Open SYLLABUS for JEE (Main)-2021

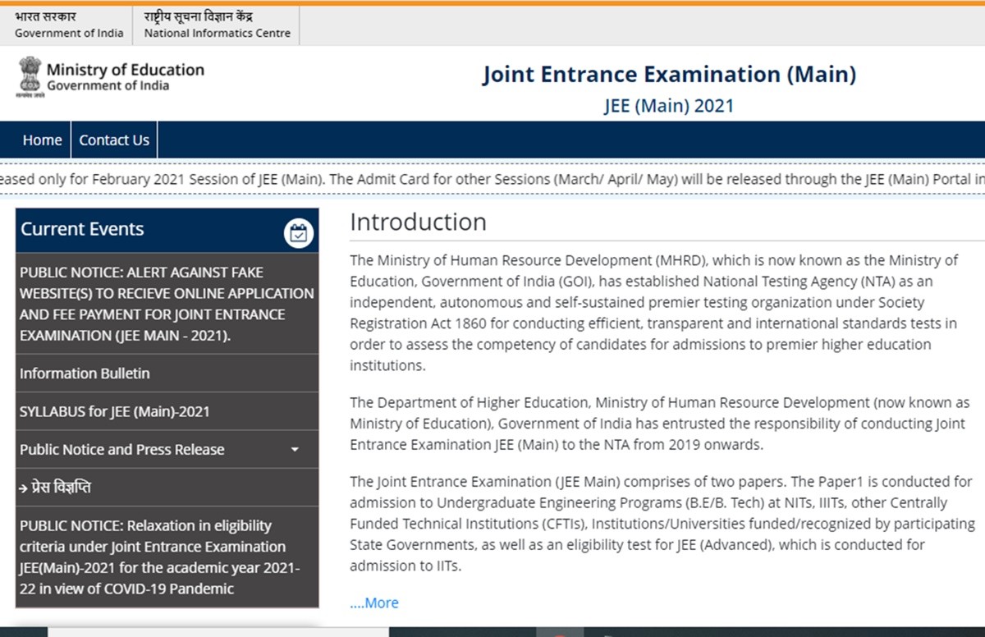pos(114,411)
